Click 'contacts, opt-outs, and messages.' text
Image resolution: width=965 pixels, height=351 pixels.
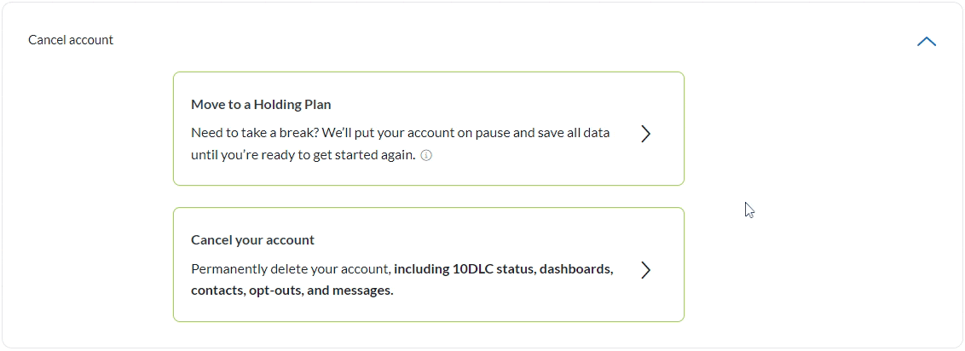[292, 291]
